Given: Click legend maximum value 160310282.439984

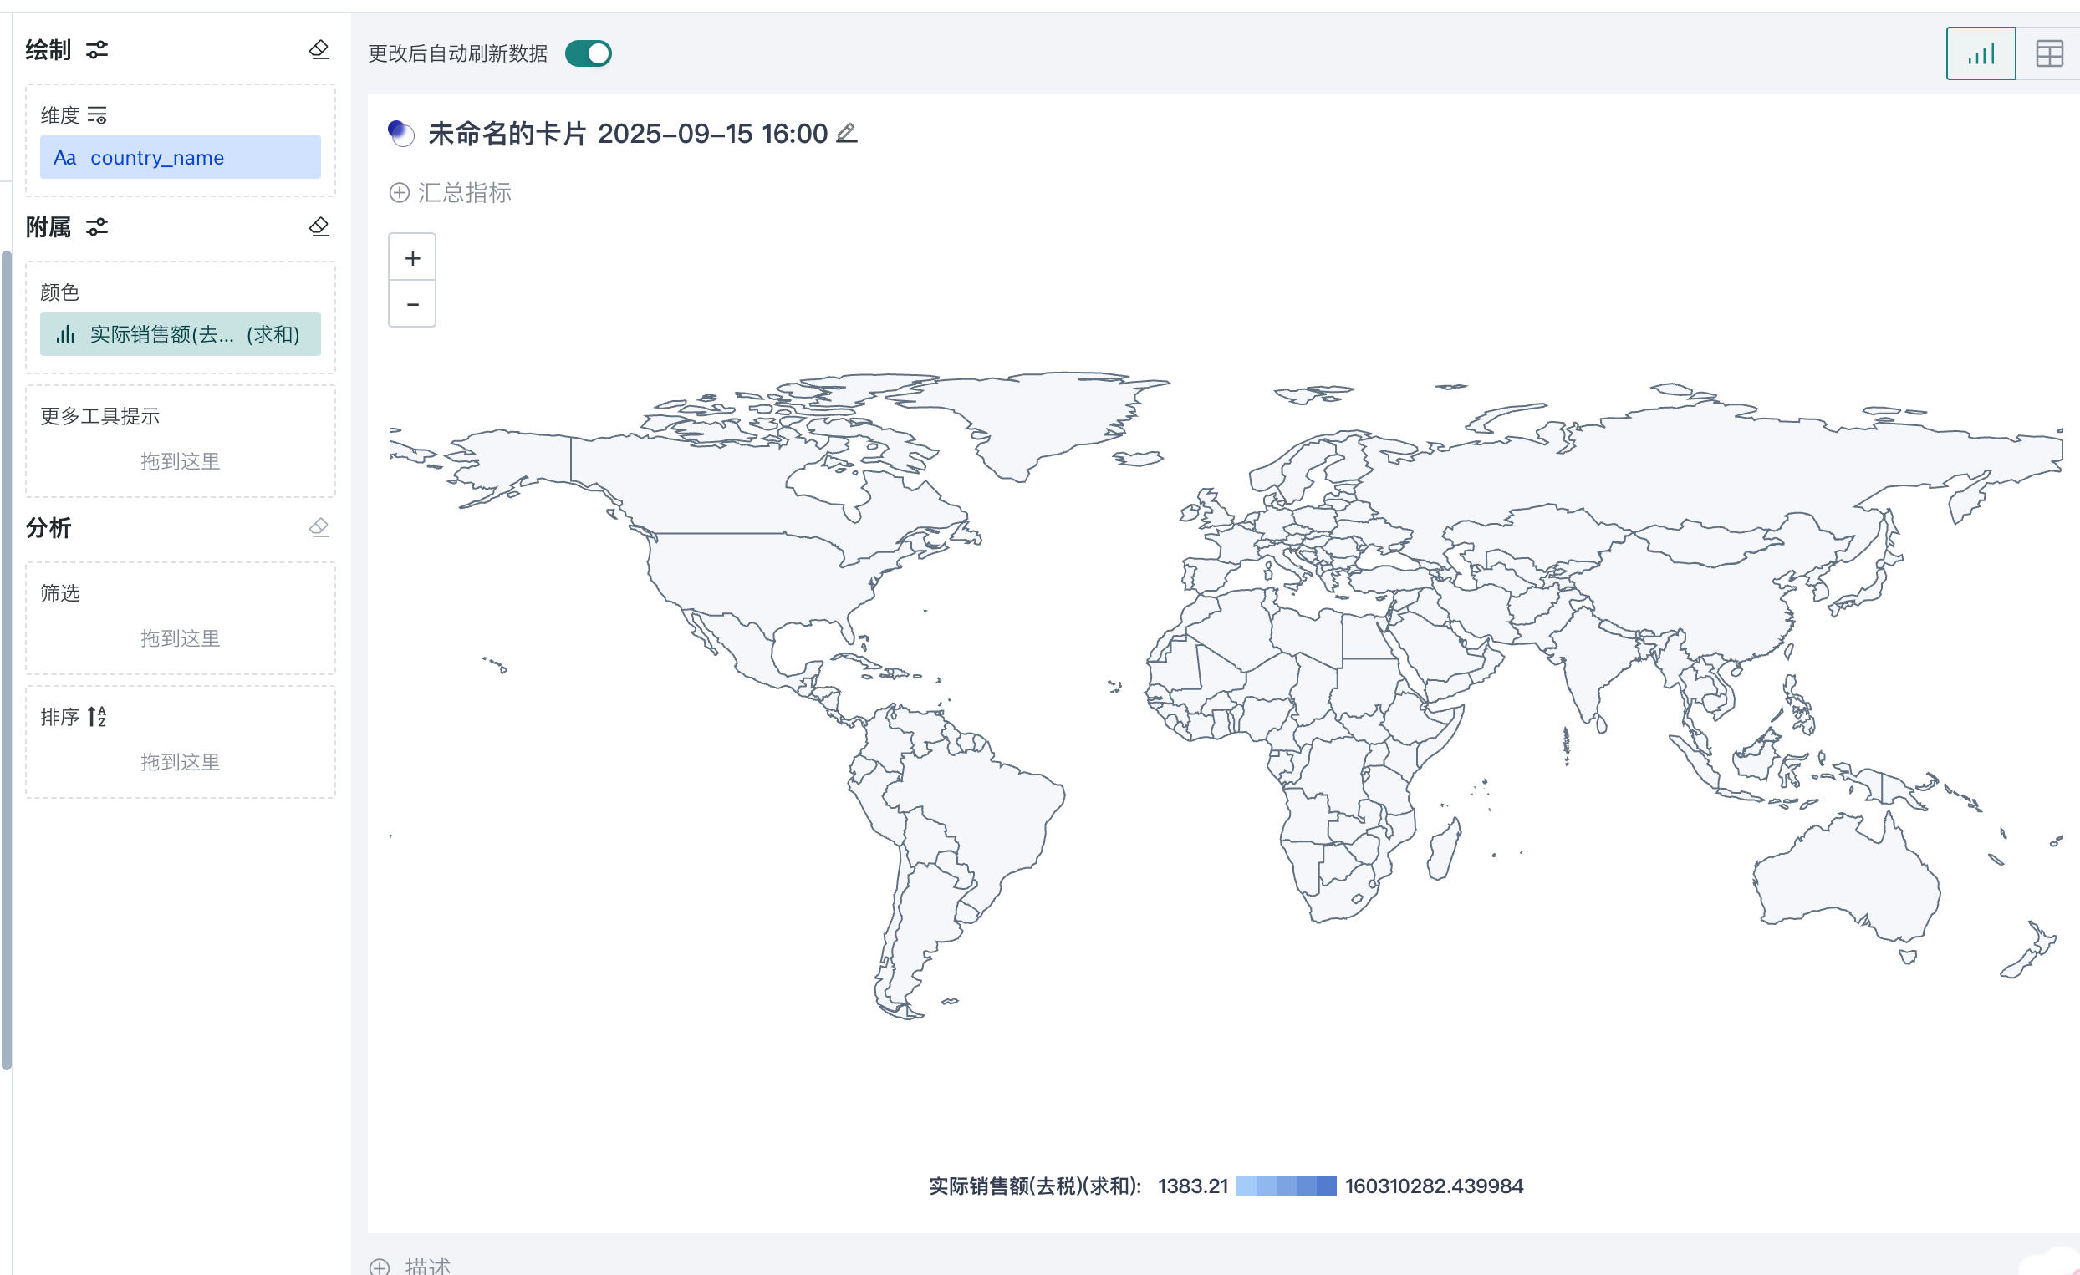Looking at the screenshot, I should pyautogui.click(x=1435, y=1186).
